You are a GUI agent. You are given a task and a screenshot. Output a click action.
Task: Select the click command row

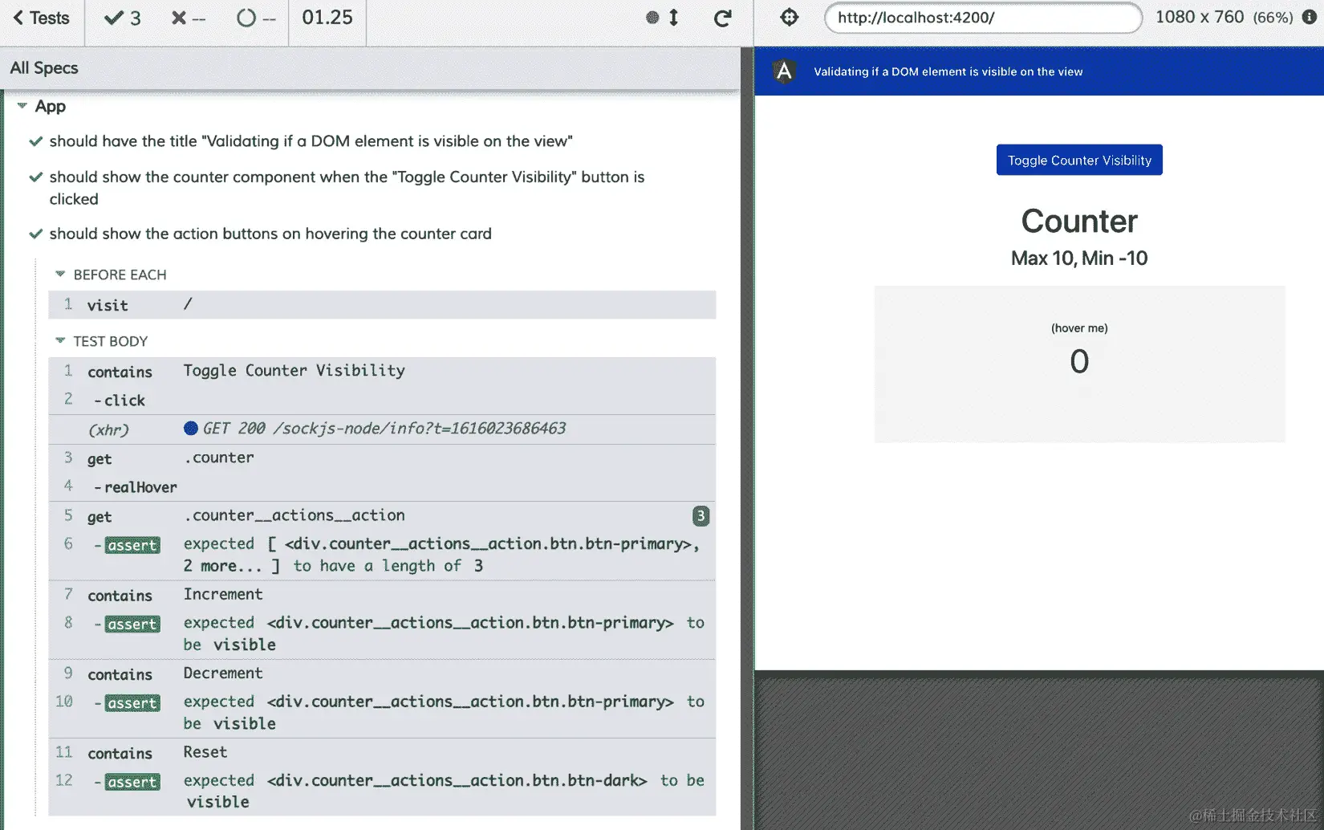382,400
